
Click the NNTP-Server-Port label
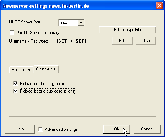click(x=25, y=22)
